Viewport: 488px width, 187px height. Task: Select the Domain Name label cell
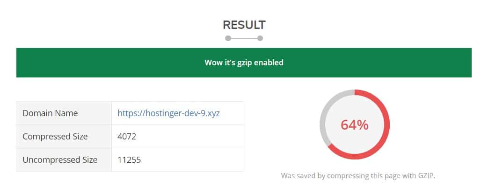click(x=64, y=113)
